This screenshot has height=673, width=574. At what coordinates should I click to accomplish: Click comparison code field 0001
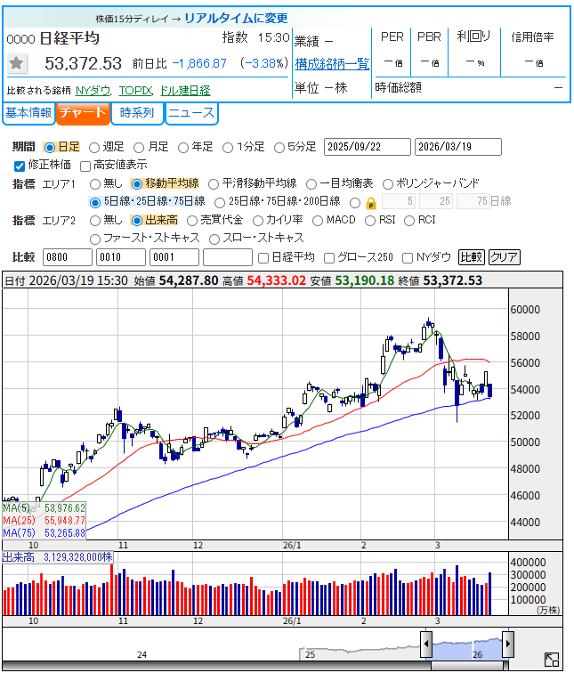[x=174, y=257]
